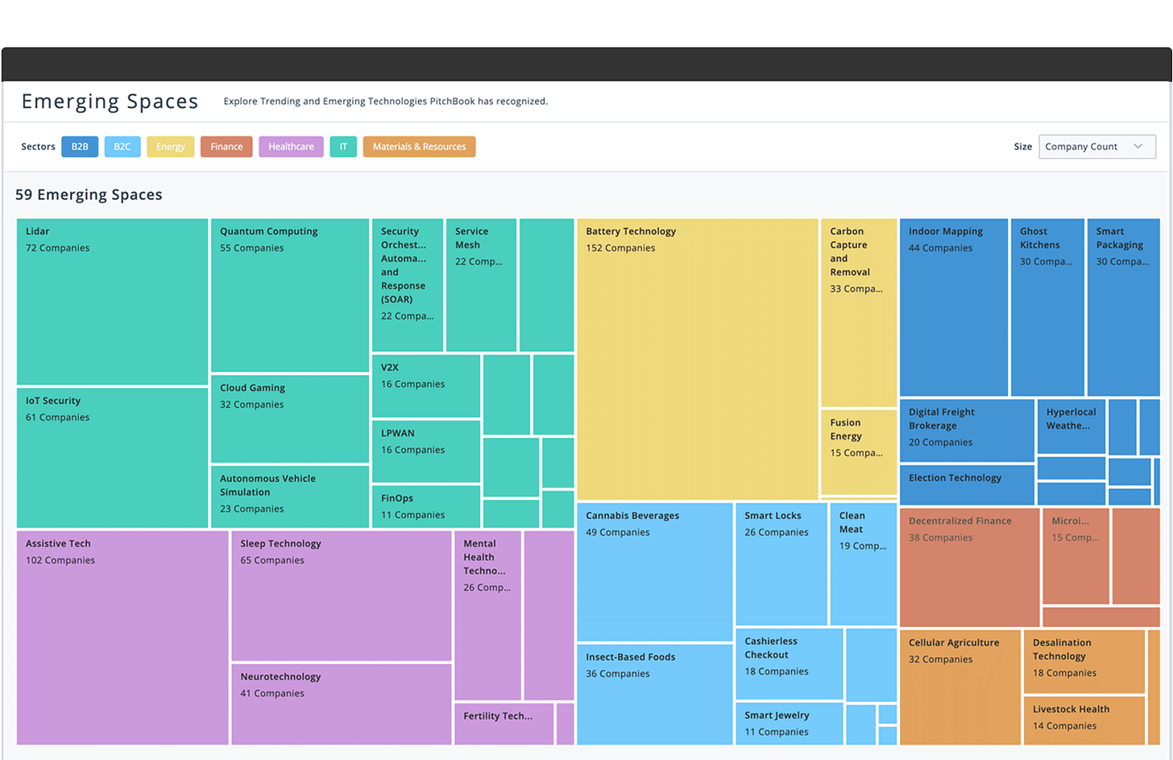Toggle the B2C sector filter
This screenshot has width=1173, height=760.
coord(122,147)
